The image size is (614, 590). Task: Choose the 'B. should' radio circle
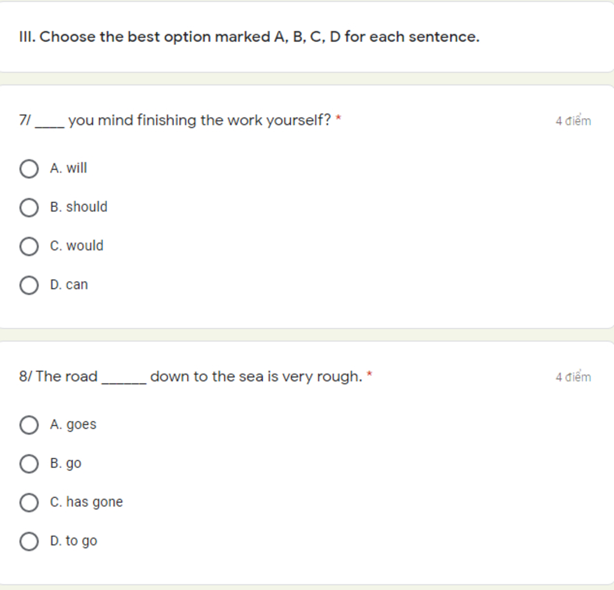29,207
